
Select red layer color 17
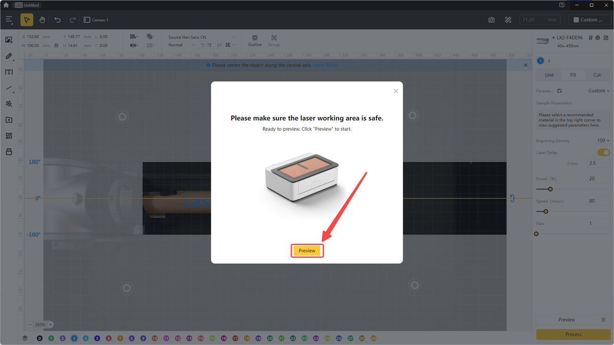pyautogui.click(x=235, y=338)
